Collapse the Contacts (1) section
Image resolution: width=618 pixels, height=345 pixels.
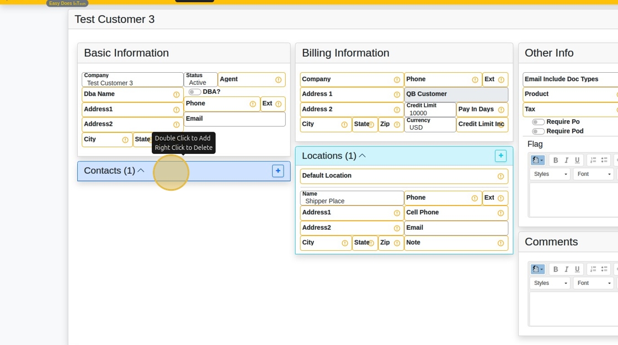[141, 171]
